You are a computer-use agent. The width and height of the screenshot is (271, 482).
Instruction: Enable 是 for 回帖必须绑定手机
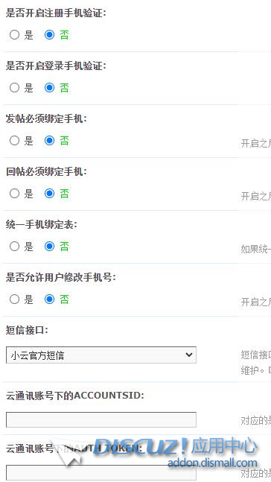14,194
